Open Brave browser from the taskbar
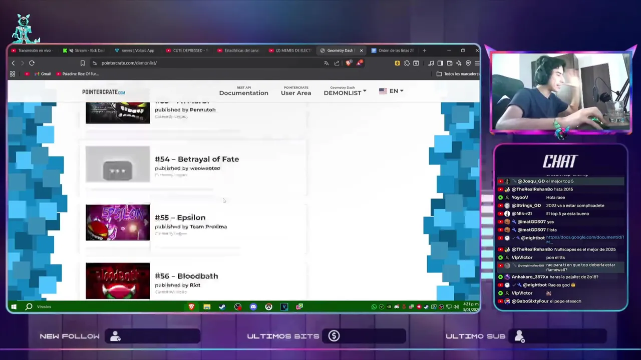641x360 pixels. coord(191,306)
